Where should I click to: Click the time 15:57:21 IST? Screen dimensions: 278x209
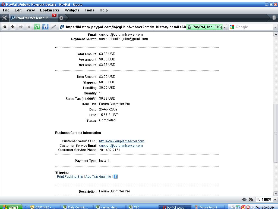click(108, 115)
